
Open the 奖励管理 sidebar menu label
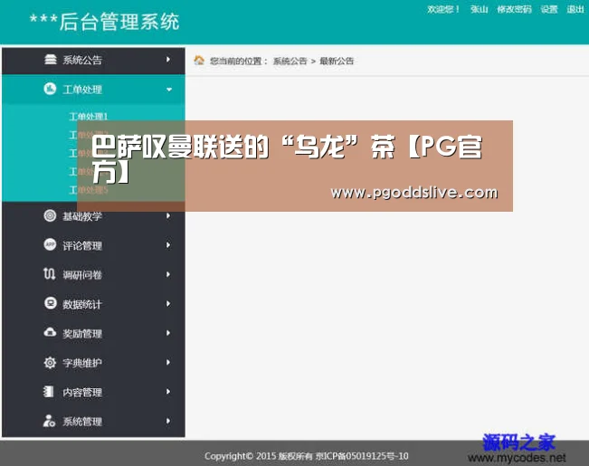click(82, 333)
